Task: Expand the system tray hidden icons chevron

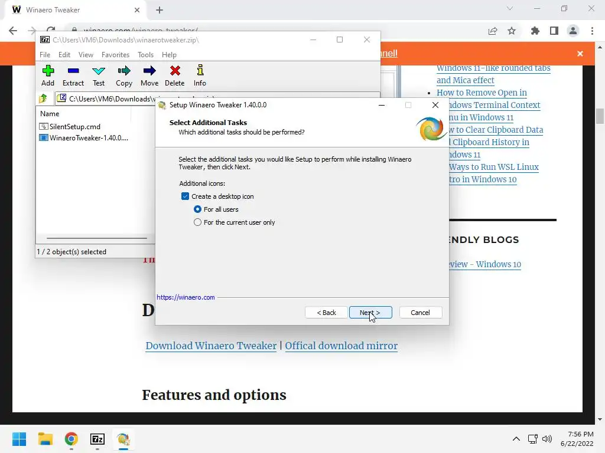Action: click(516, 439)
